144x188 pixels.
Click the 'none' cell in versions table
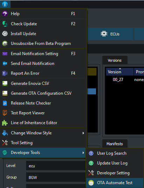[139, 80]
